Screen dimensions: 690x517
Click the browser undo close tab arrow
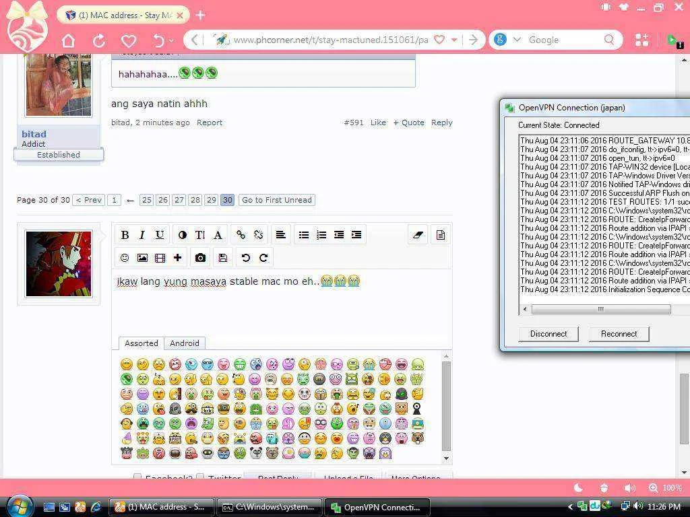[x=158, y=40]
